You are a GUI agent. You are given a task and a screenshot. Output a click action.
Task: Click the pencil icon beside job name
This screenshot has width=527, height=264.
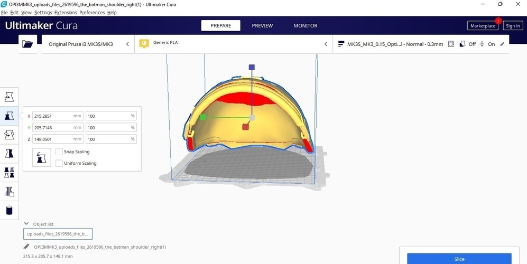(26, 247)
